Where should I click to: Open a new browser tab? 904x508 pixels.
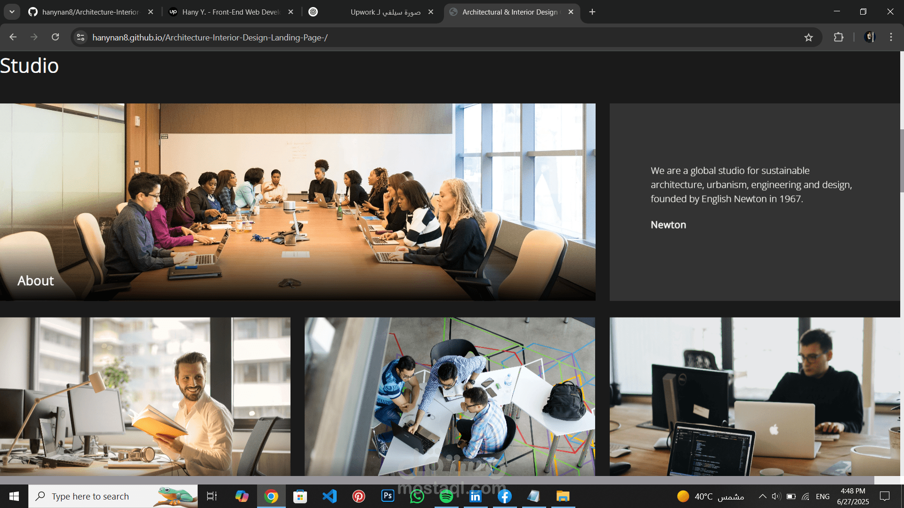pyautogui.click(x=592, y=12)
